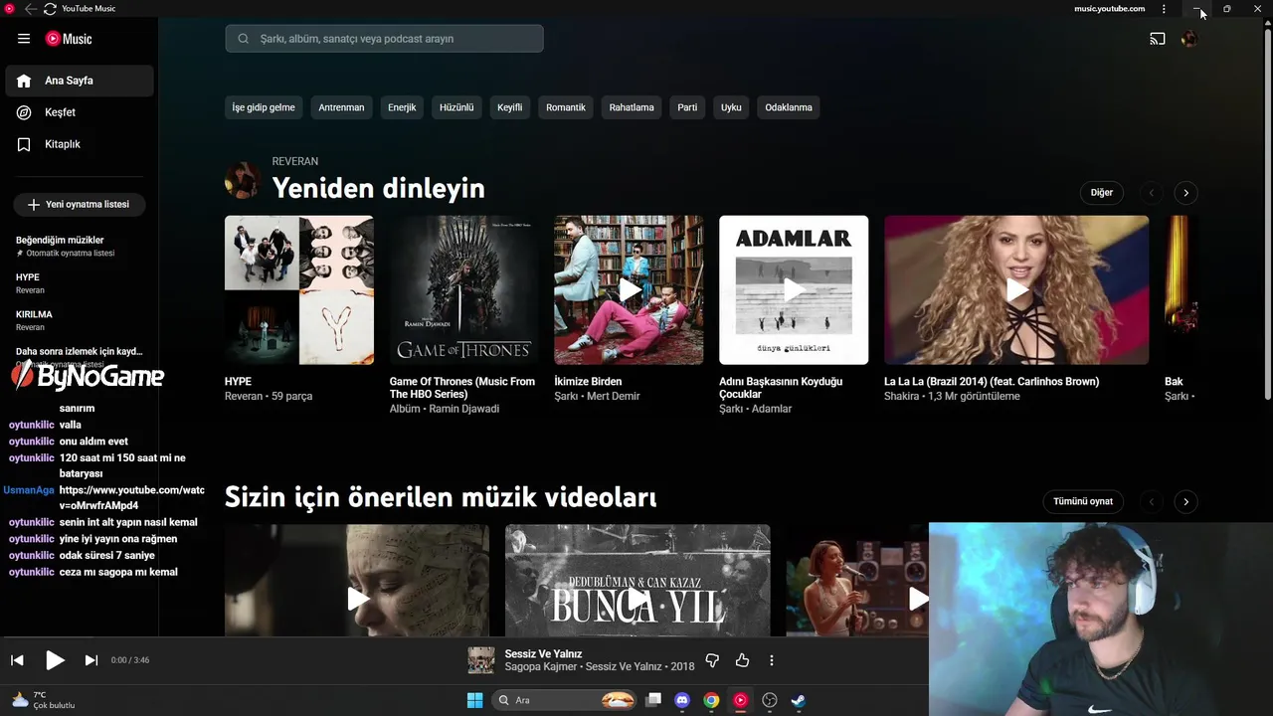Go to previous Yeniden dinleyin items
Viewport: 1273px width, 716px height.
1152,193
